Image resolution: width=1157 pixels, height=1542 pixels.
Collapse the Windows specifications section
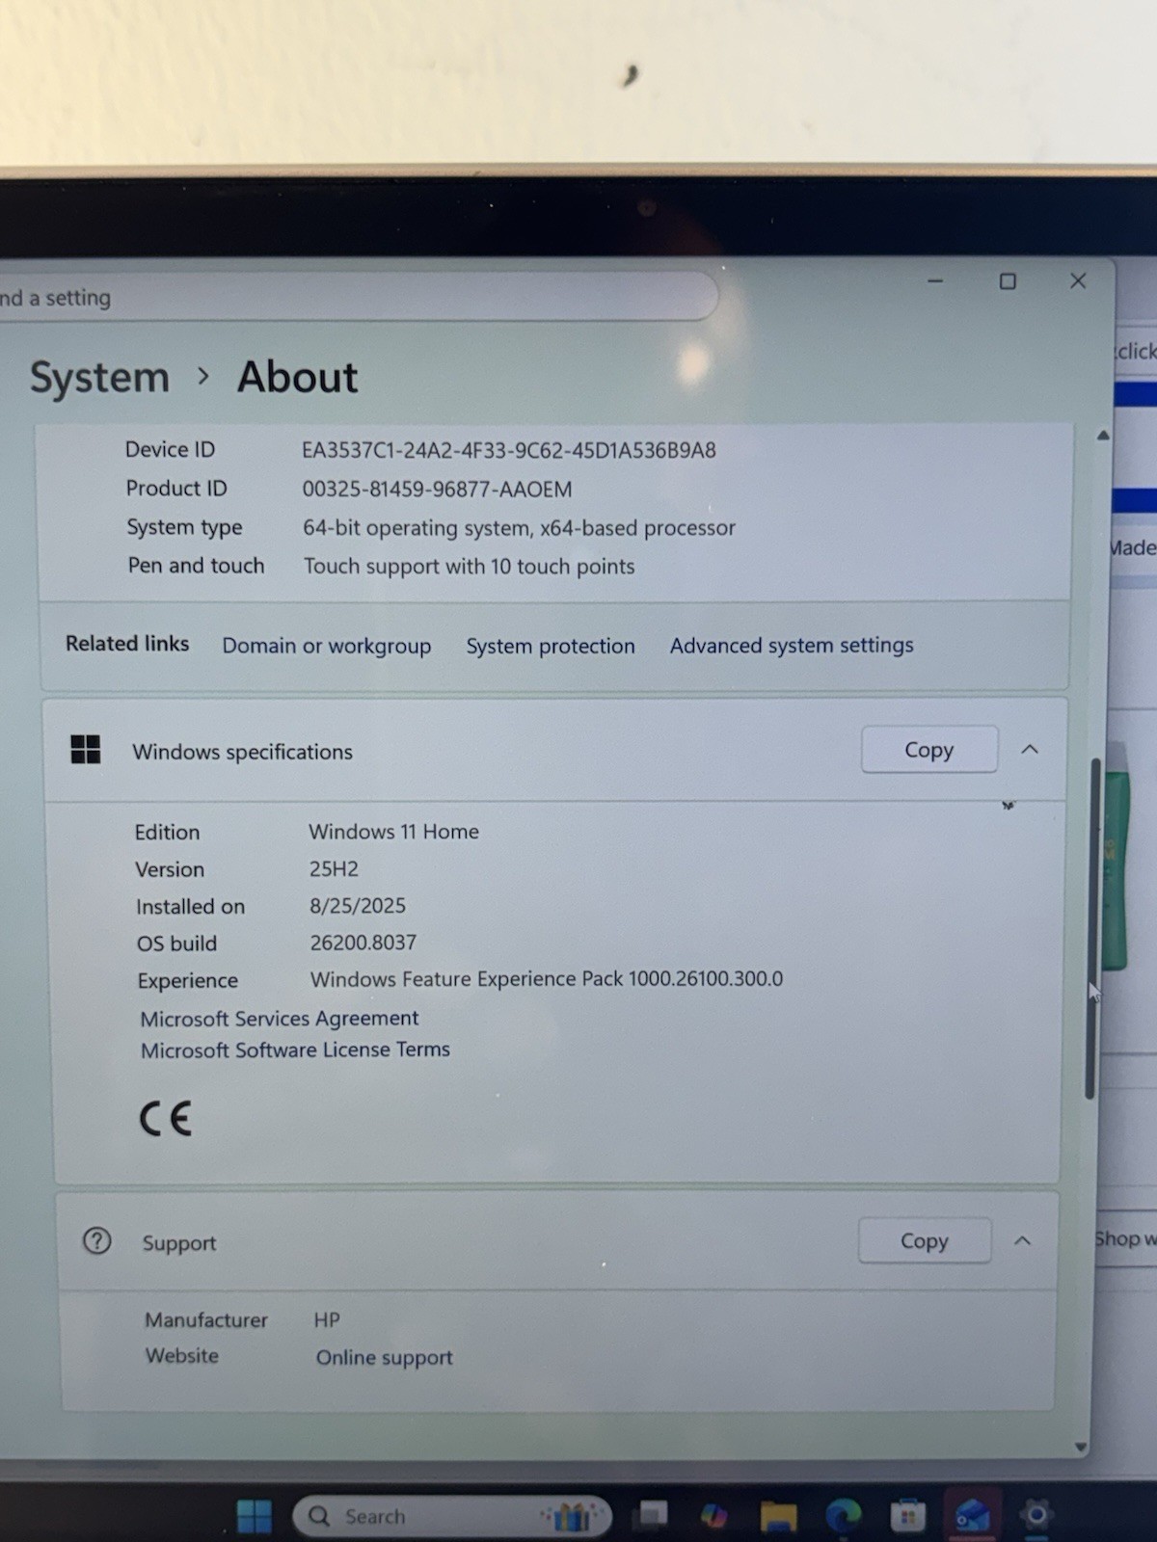(x=1030, y=749)
